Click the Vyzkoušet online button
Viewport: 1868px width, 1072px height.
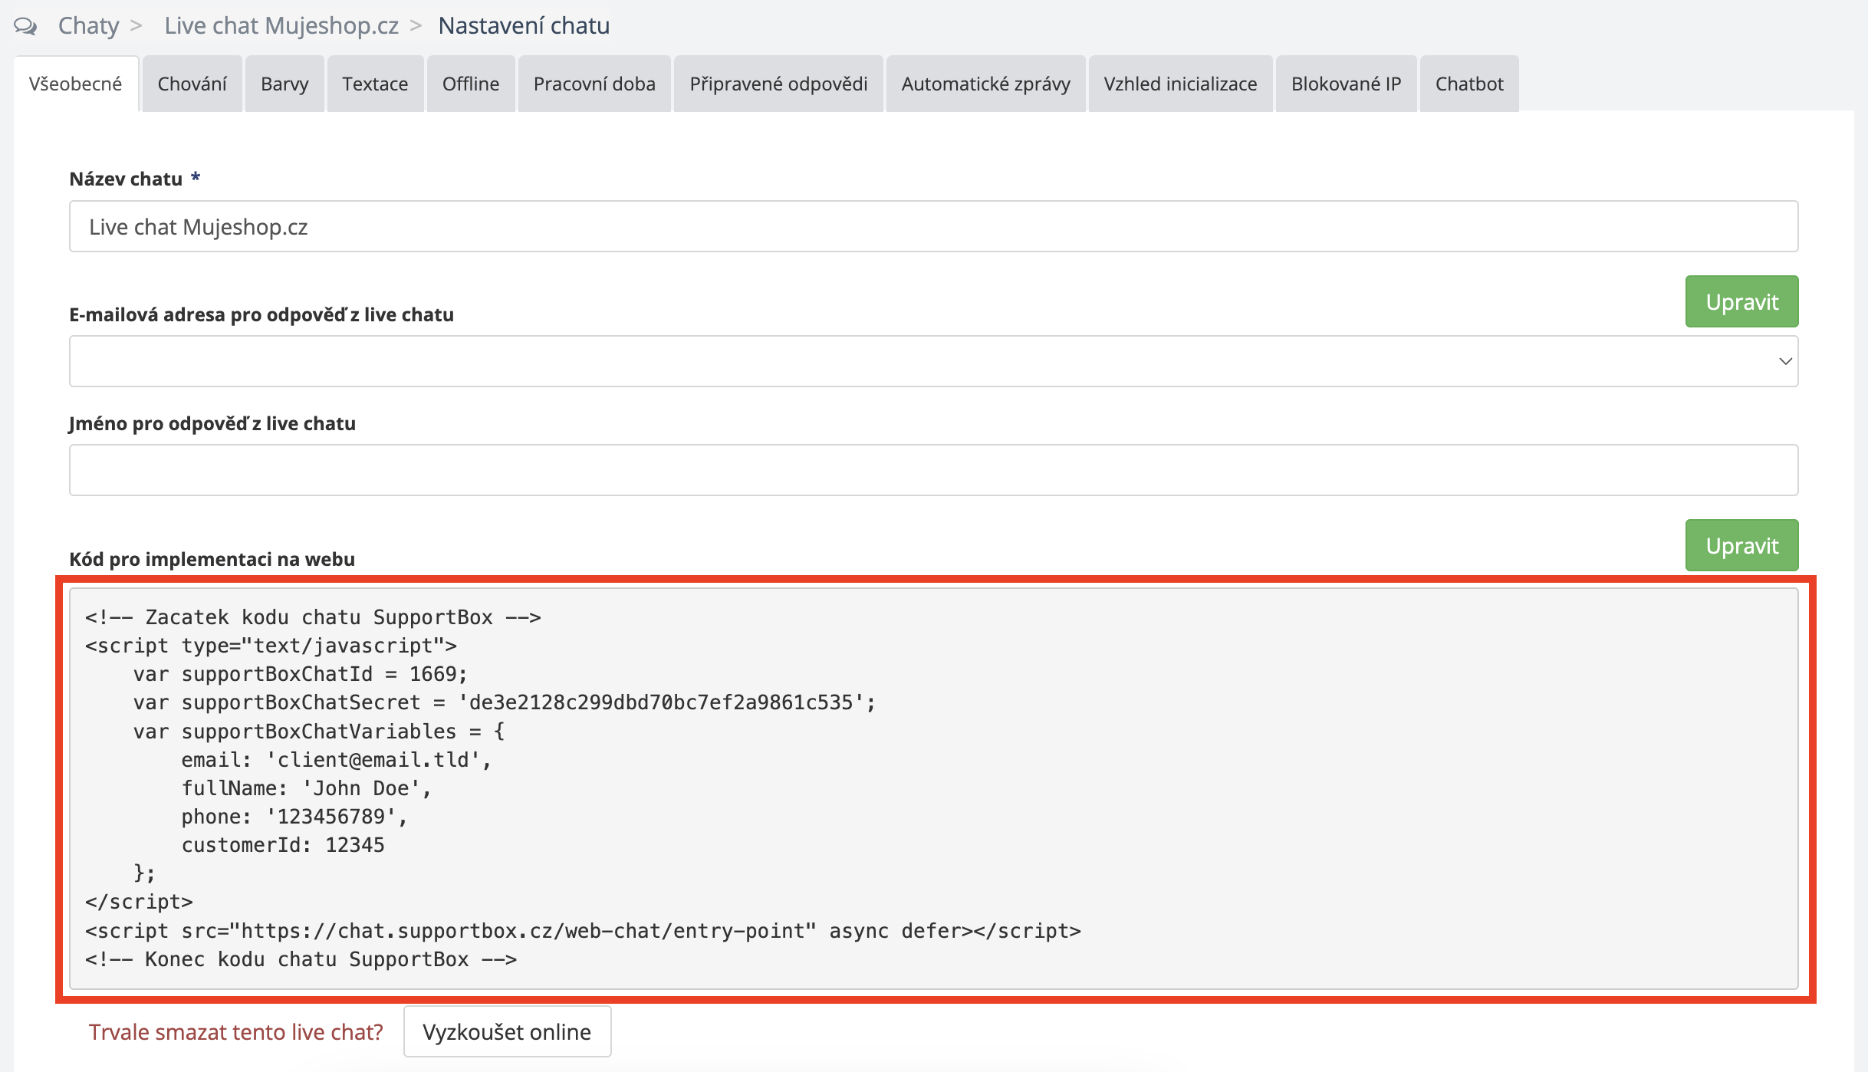pos(507,1031)
